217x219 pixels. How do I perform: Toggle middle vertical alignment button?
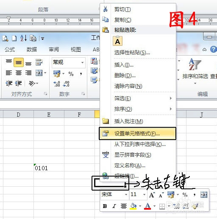(19, 62)
